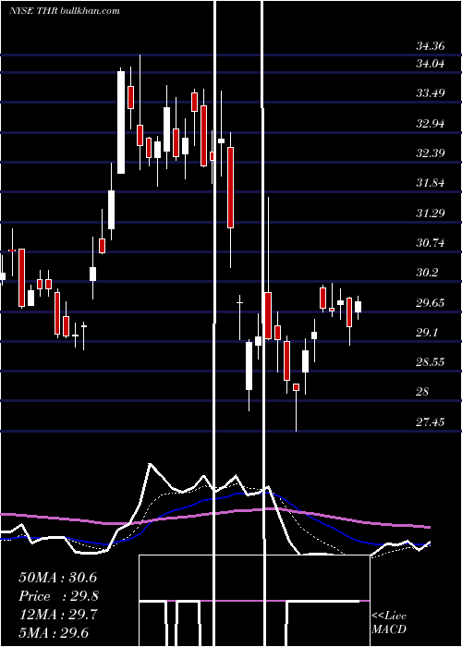Select the 31.29 price level label

(431, 213)
